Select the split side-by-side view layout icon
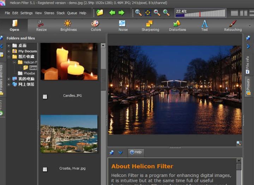Screen dimensions: 254x185 (244, 13)
